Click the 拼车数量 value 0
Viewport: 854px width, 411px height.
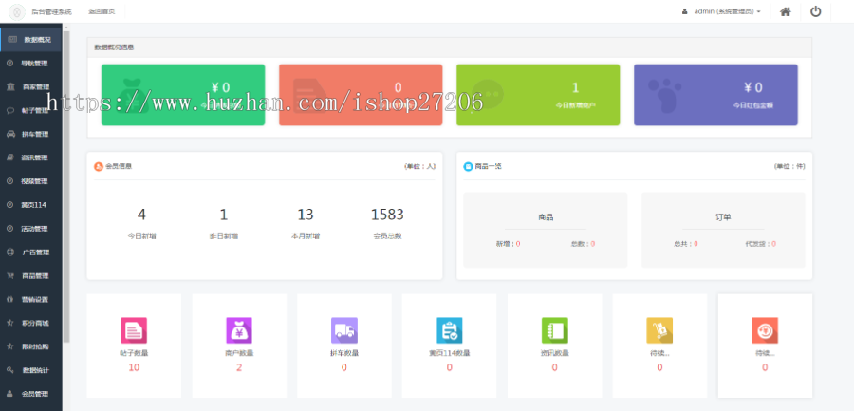coord(344,367)
